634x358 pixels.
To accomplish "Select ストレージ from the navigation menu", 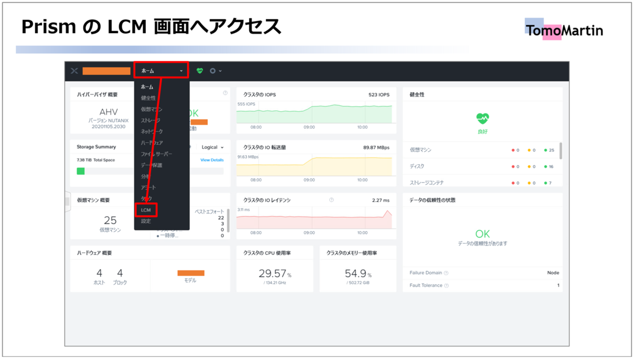I will pos(151,120).
